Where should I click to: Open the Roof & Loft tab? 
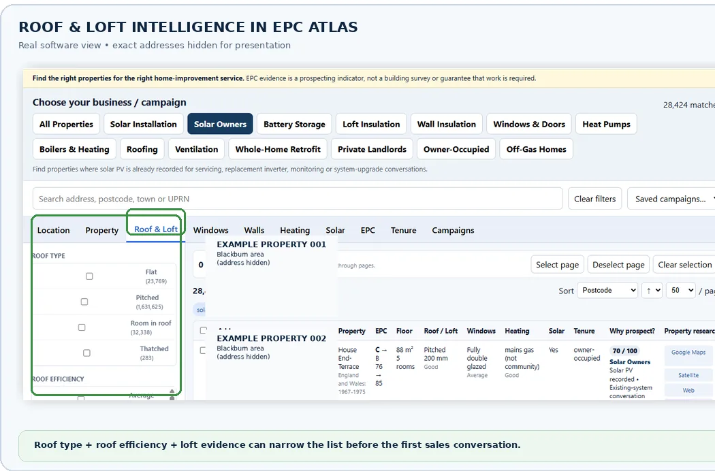[156, 229]
